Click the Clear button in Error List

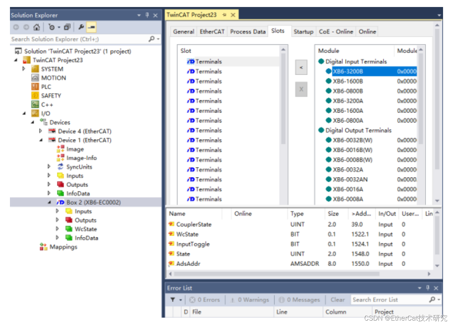338,300
